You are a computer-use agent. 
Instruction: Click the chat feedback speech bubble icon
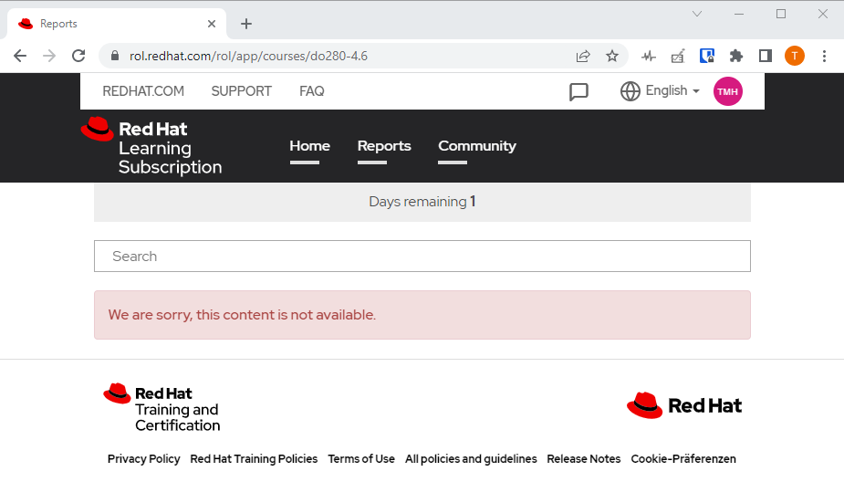click(x=578, y=91)
